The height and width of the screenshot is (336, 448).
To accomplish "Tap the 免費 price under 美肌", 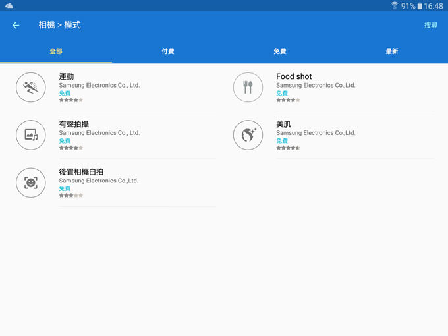I will tap(282, 141).
